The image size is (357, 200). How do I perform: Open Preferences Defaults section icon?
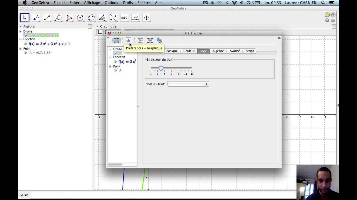tap(150, 41)
